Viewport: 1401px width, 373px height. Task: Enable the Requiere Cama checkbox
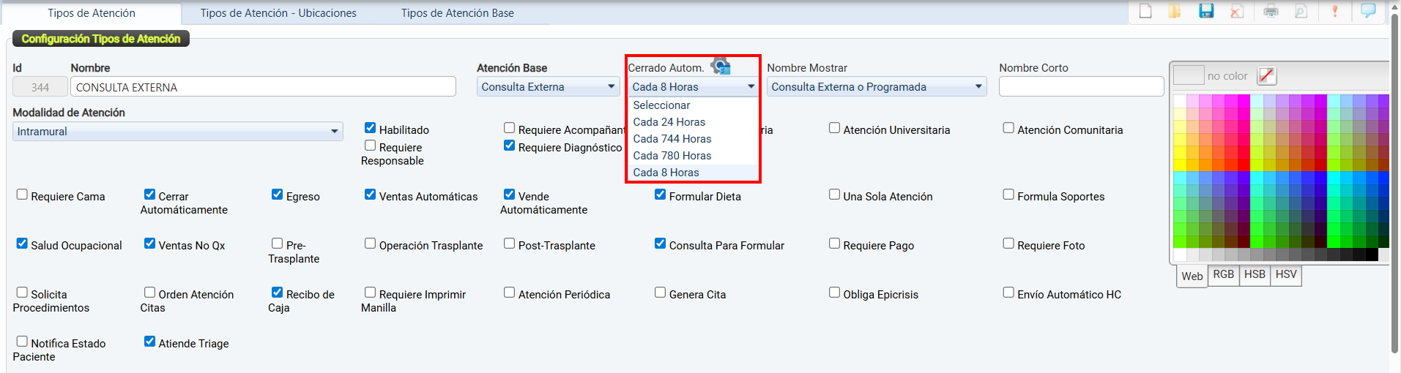(x=22, y=195)
